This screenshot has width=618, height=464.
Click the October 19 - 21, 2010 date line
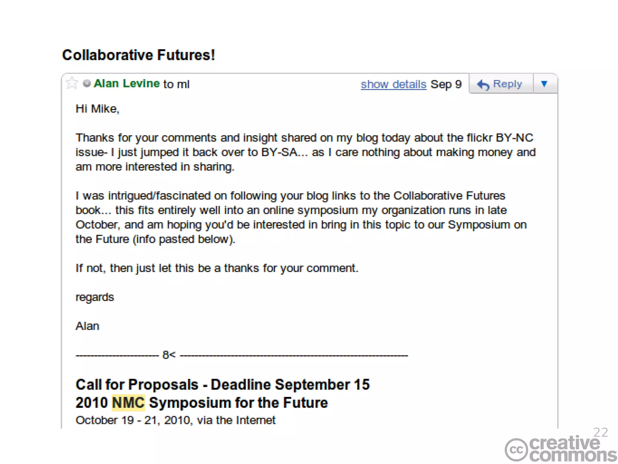(176, 420)
